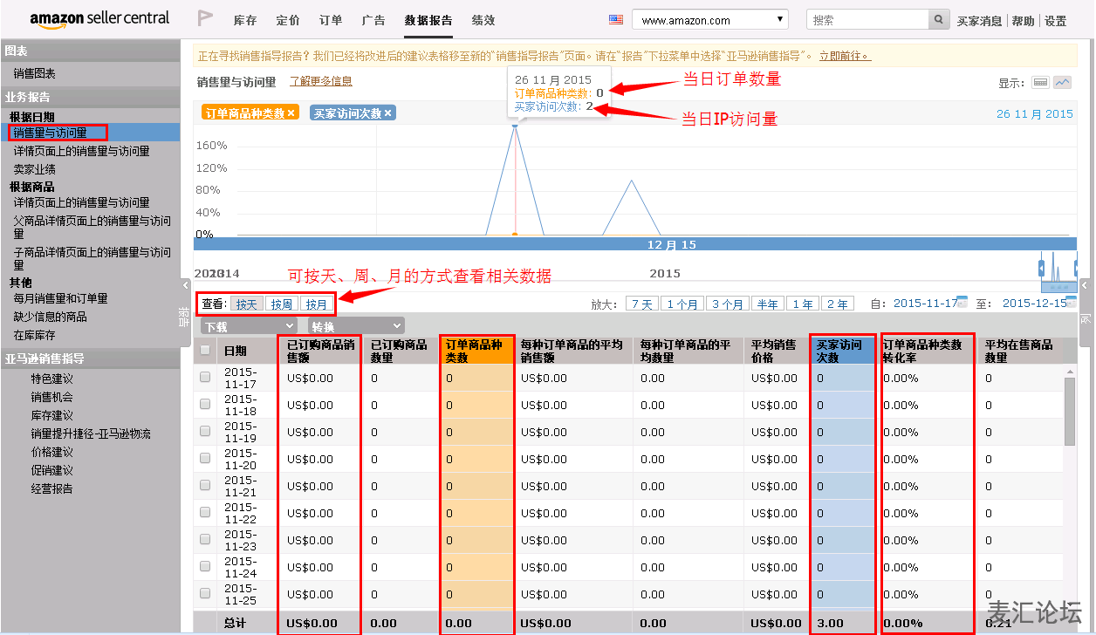Open 每月销售量和订单量 in sidebar
Image resolution: width=1096 pixels, height=635 pixels.
61,298
